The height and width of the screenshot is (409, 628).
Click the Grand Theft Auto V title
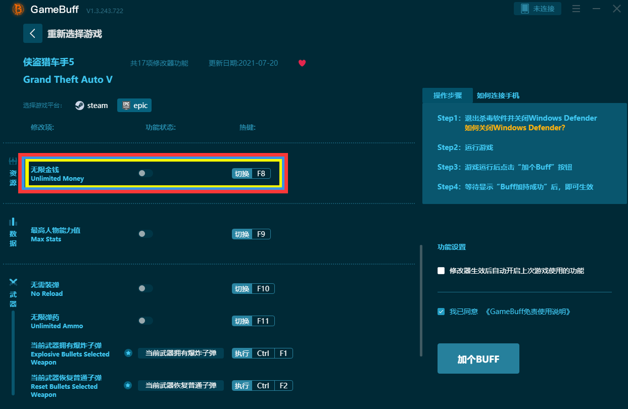click(68, 79)
